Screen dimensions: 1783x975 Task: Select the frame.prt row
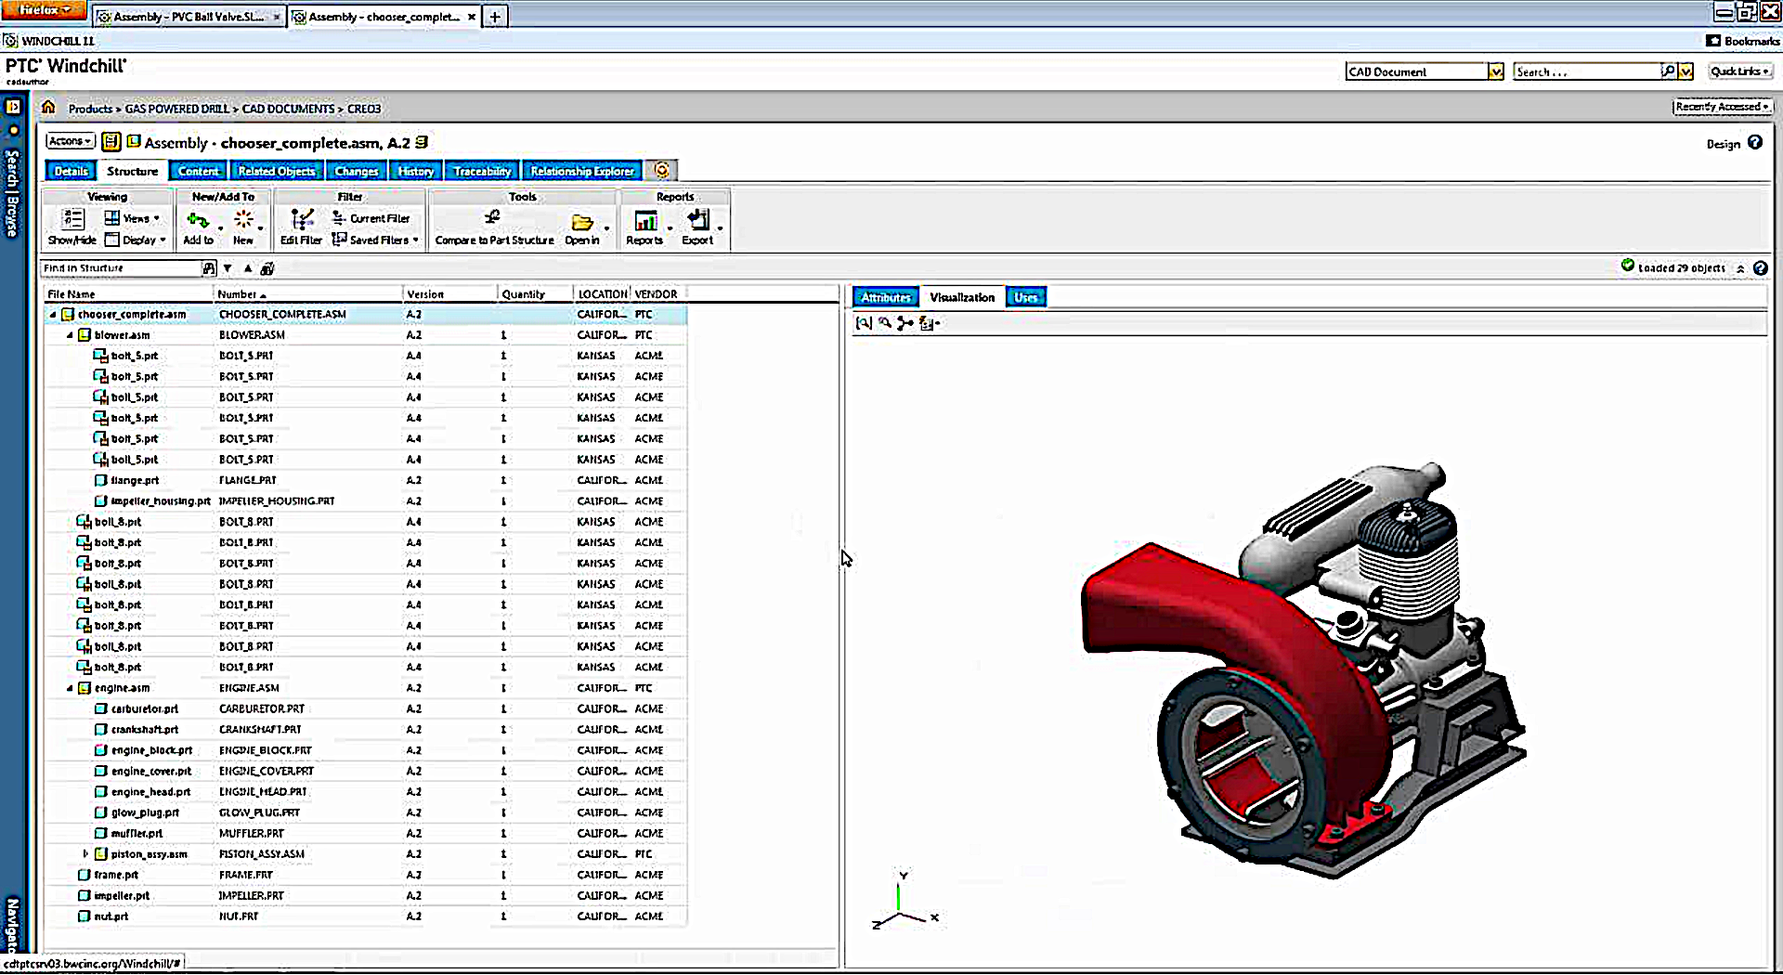point(366,875)
